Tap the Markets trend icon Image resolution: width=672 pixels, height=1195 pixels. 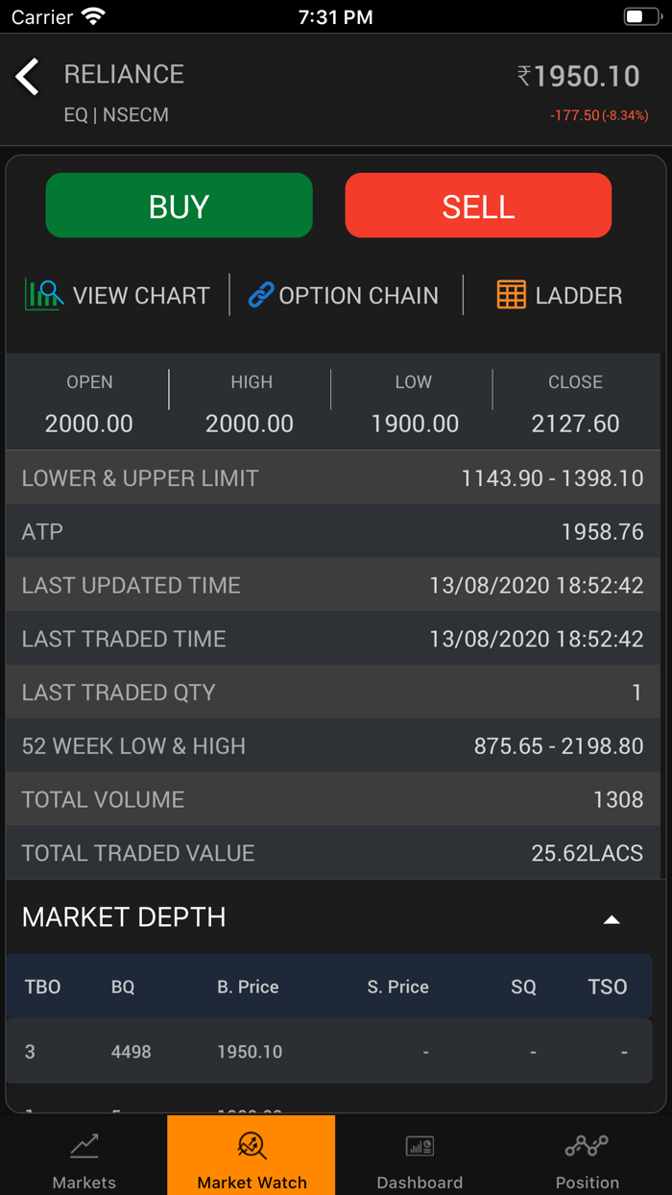click(84, 1145)
